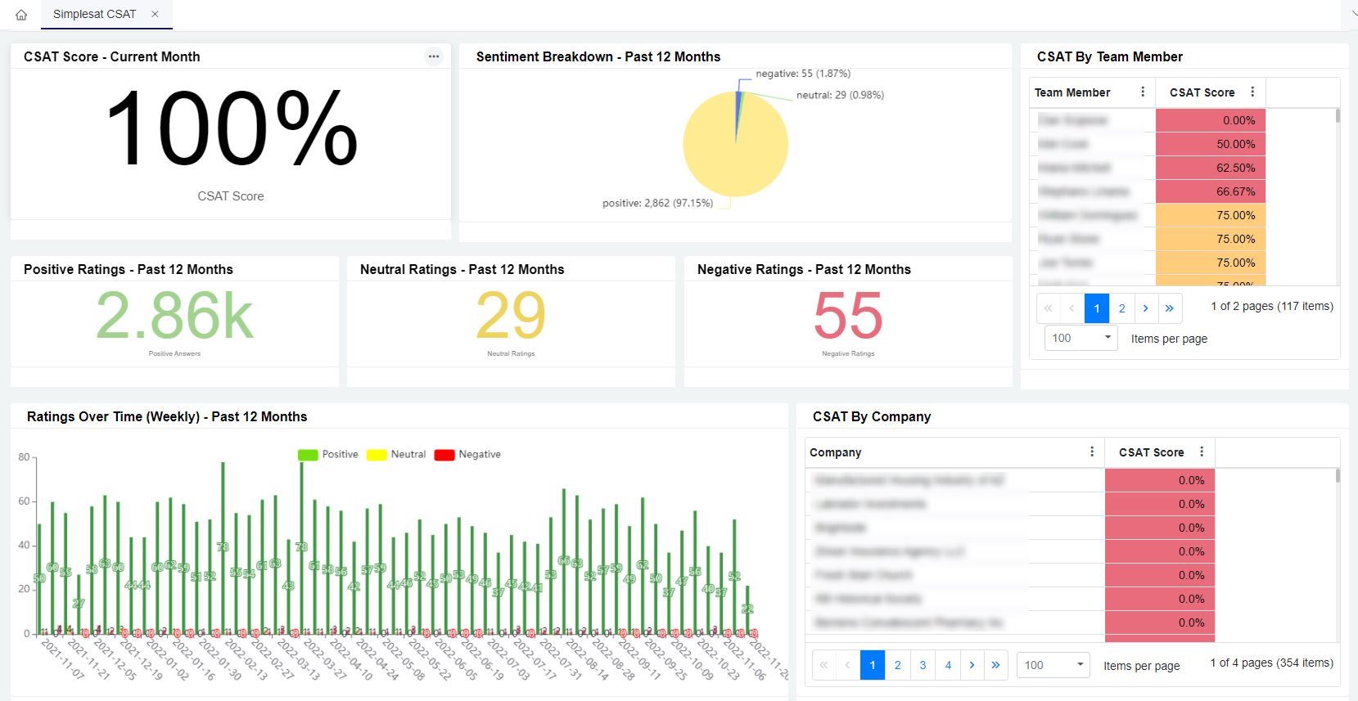1358x701 pixels.
Task: Toggle the Neutral series in chart legend
Action: pyautogui.click(x=397, y=455)
